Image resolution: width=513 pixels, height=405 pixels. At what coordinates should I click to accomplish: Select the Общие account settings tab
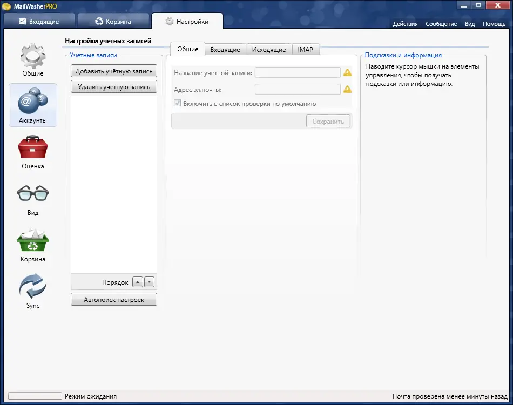[x=188, y=49]
